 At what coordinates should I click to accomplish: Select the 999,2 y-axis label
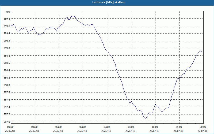(7, 41)
